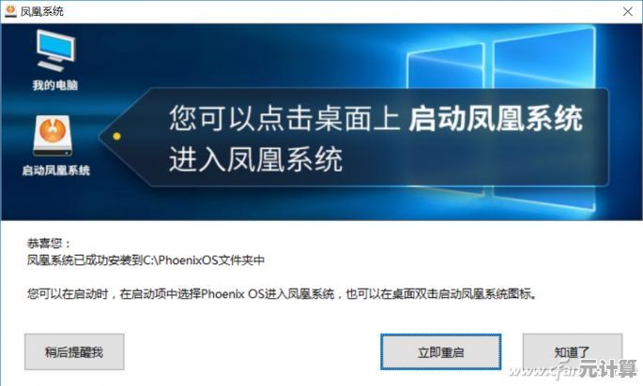The width and height of the screenshot is (643, 386).
Task: Dismiss with the 知道了 button
Action: pyautogui.click(x=572, y=351)
